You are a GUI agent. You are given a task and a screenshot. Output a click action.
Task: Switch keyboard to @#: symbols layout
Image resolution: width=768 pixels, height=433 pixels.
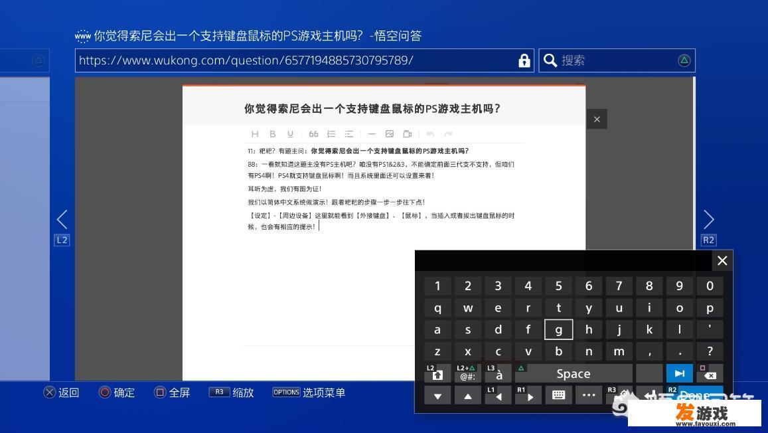pos(468,374)
